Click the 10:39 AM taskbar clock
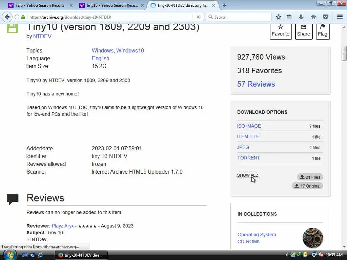The image size is (347, 260). pyautogui.click(x=334, y=255)
